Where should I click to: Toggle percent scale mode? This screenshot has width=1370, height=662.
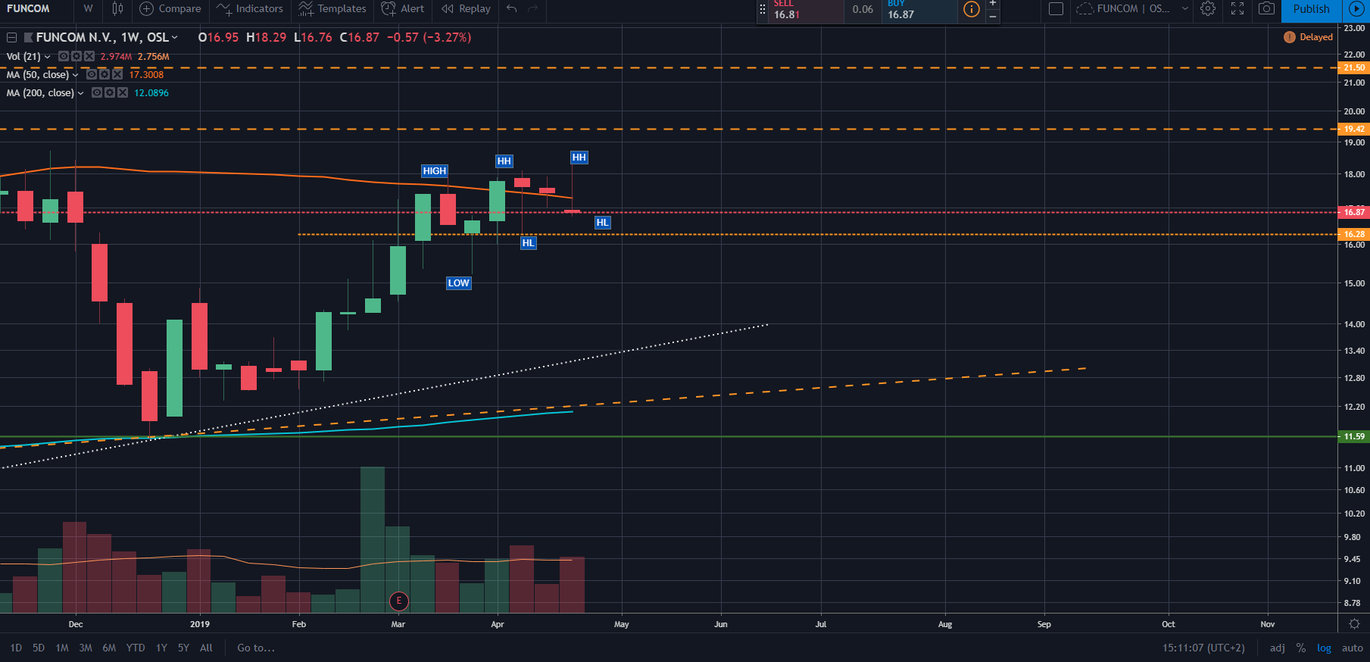[1301, 648]
